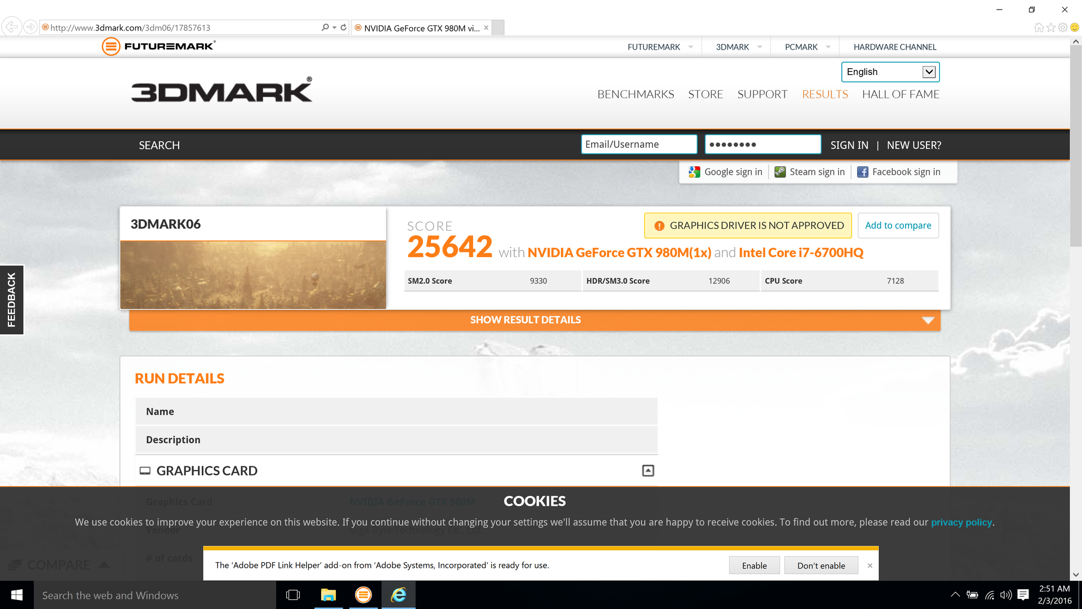This screenshot has height=609, width=1082.
Task: Click Don't enable for the add-on
Action: (x=821, y=566)
